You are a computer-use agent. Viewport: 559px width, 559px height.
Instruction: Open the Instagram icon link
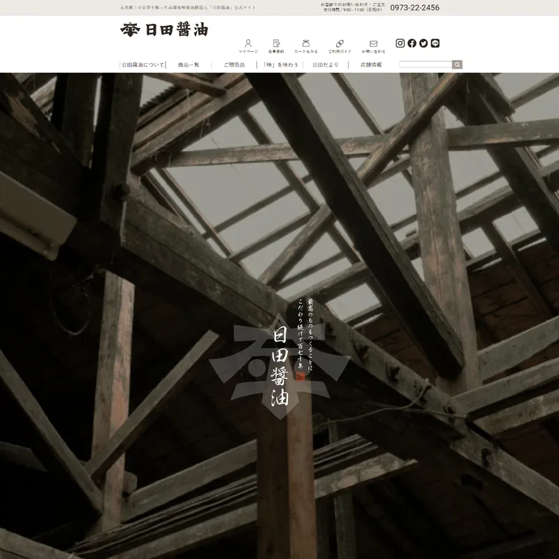[x=400, y=43]
